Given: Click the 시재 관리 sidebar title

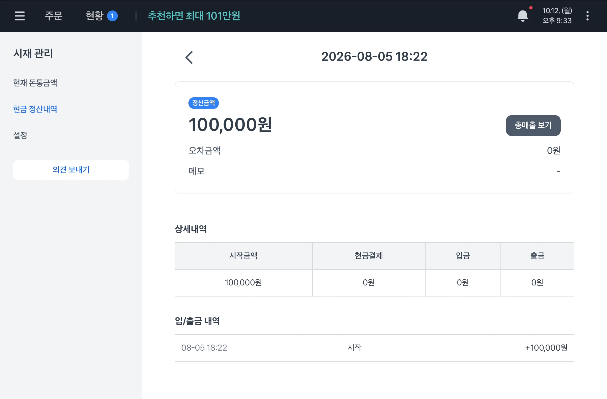Looking at the screenshot, I should pos(33,54).
